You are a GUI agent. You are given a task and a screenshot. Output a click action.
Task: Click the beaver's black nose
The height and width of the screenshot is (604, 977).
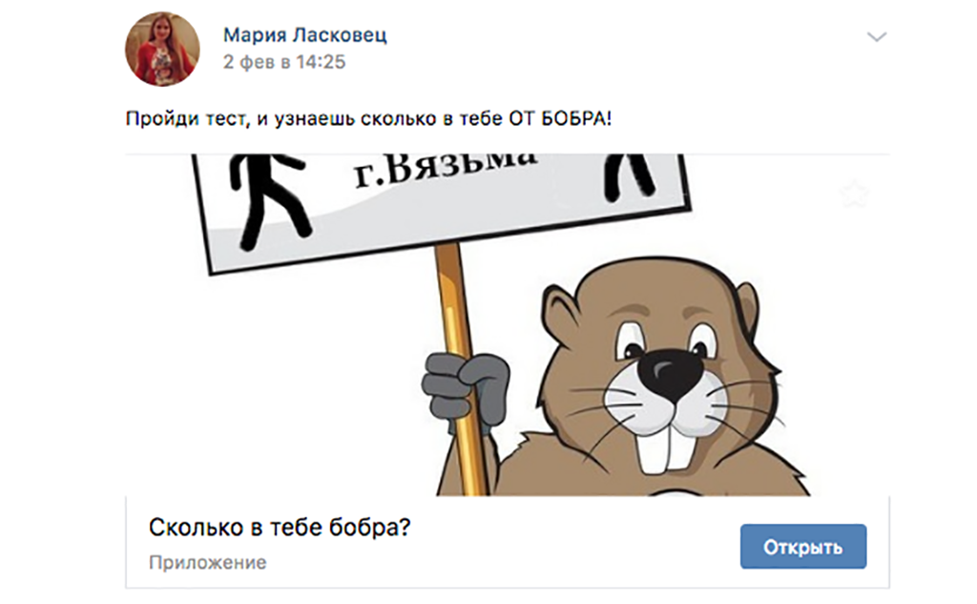coord(671,374)
